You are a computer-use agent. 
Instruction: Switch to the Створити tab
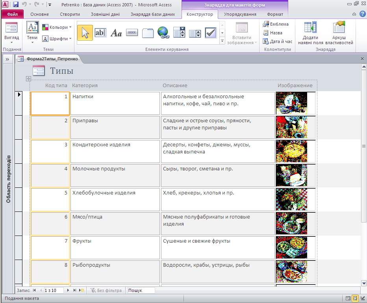pos(69,14)
